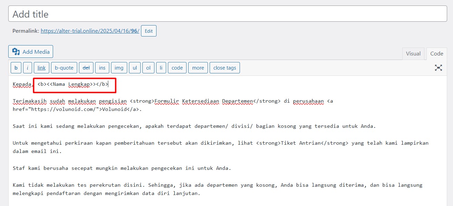Image resolution: width=453 pixels, height=206 pixels.
Task: Click the line starting 'Staf kami berusaha secepat'
Action: click(122, 168)
